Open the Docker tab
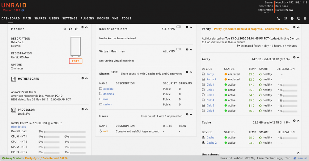 pos(103,18)
